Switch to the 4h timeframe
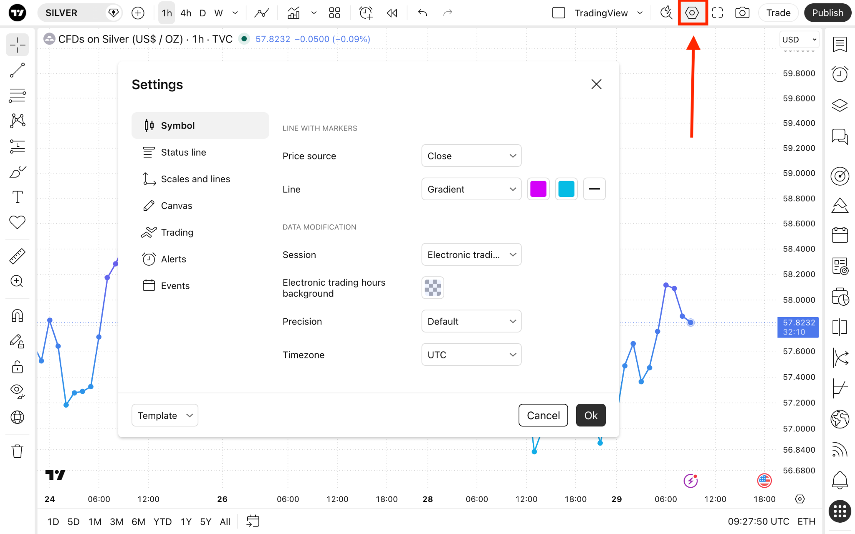This screenshot has height=534, width=855. [x=186, y=13]
